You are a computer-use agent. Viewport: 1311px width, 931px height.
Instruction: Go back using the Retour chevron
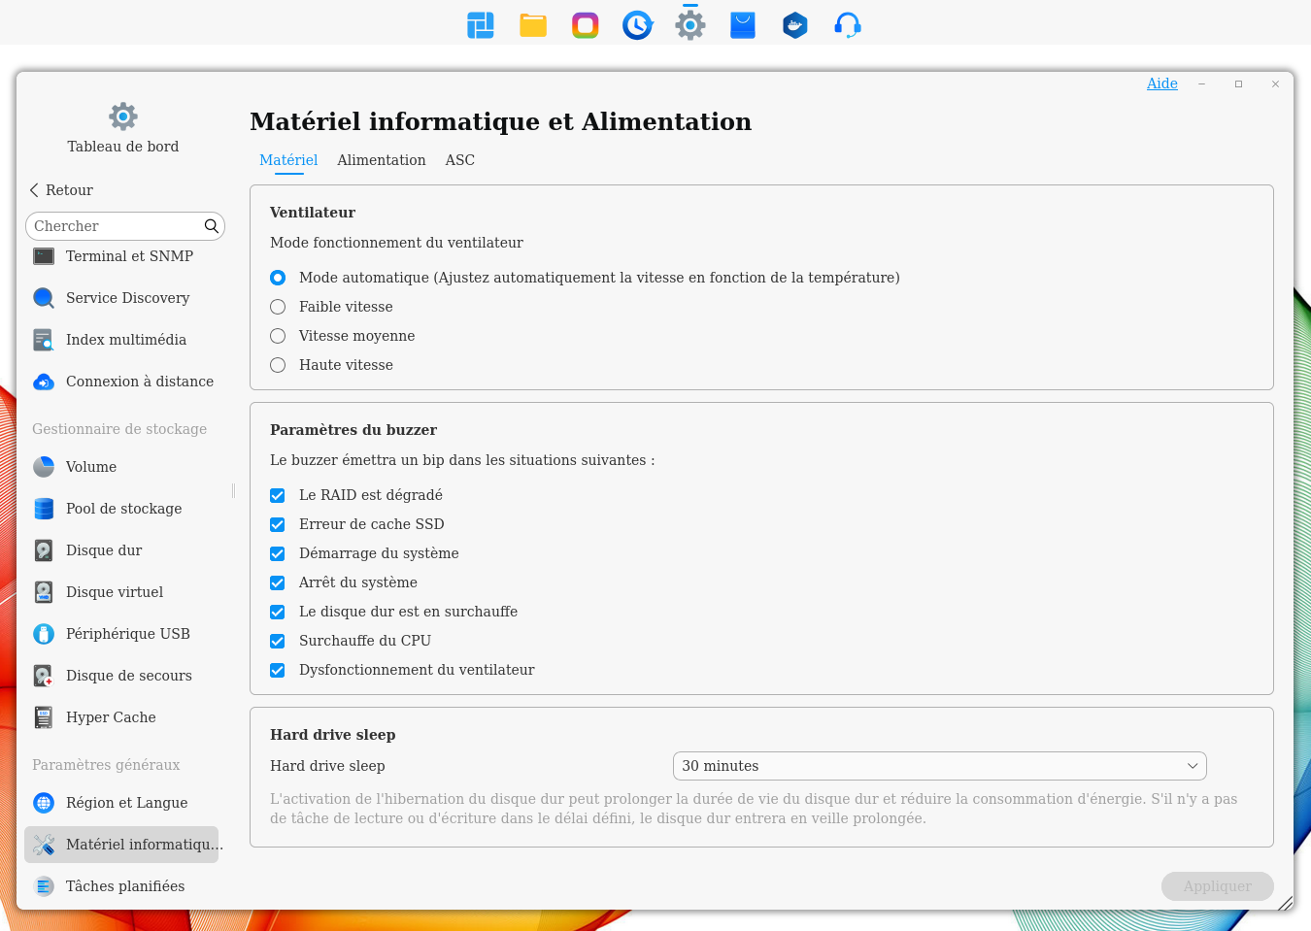[35, 190]
